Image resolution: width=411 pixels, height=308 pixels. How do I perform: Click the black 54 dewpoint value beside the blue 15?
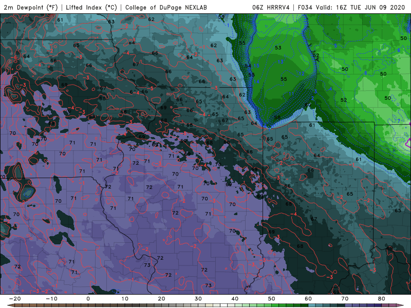248,66
